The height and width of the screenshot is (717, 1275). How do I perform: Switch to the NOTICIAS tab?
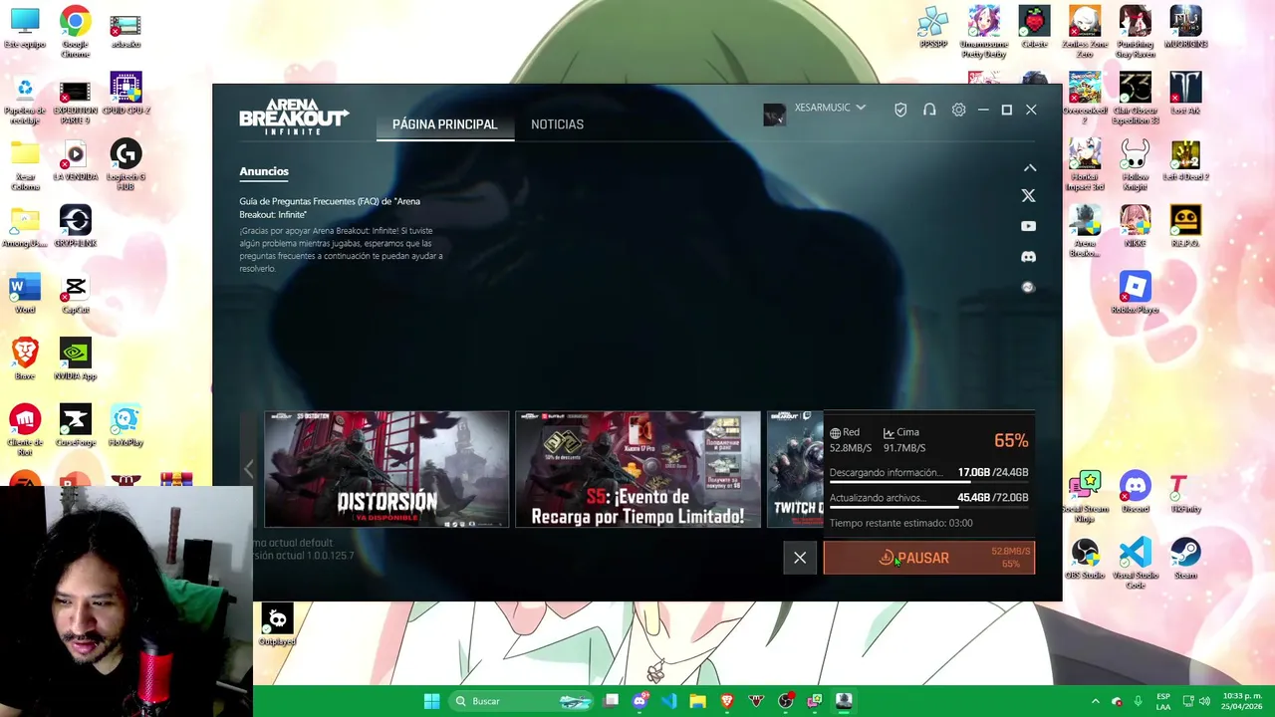[557, 124]
